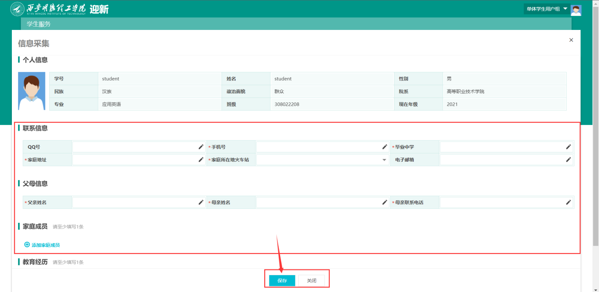Click the pencil icon in 电子邮箱 field
599x292 pixels.
tap(568, 159)
